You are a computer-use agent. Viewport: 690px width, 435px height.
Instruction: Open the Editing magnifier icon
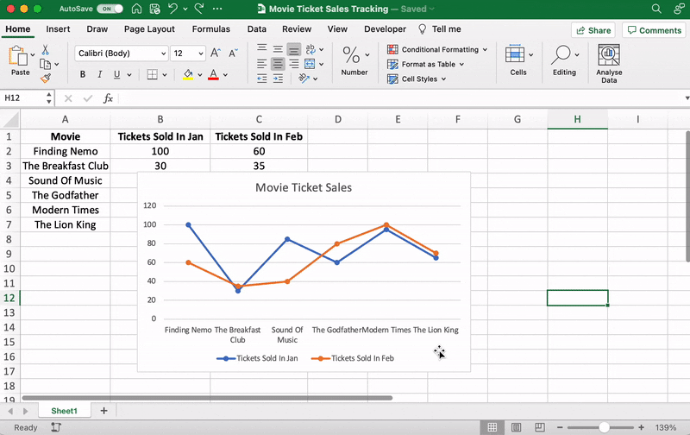coord(561,54)
